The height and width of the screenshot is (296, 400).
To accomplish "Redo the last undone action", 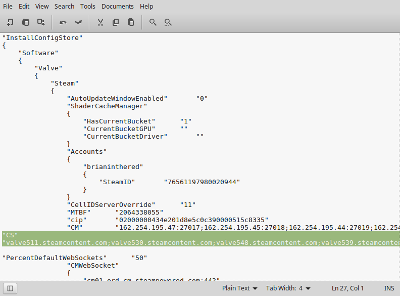I will click(78, 22).
